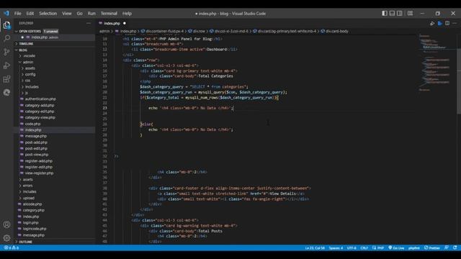
Task: Click the Run Code play icon in editor toolbar
Action: coord(440,23)
